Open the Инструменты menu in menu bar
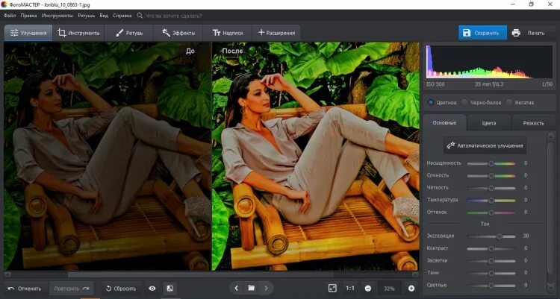 click(x=57, y=16)
